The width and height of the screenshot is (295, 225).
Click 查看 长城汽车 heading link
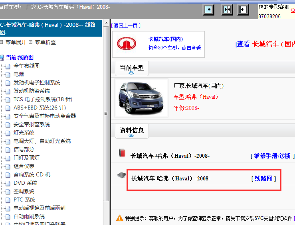(265, 44)
